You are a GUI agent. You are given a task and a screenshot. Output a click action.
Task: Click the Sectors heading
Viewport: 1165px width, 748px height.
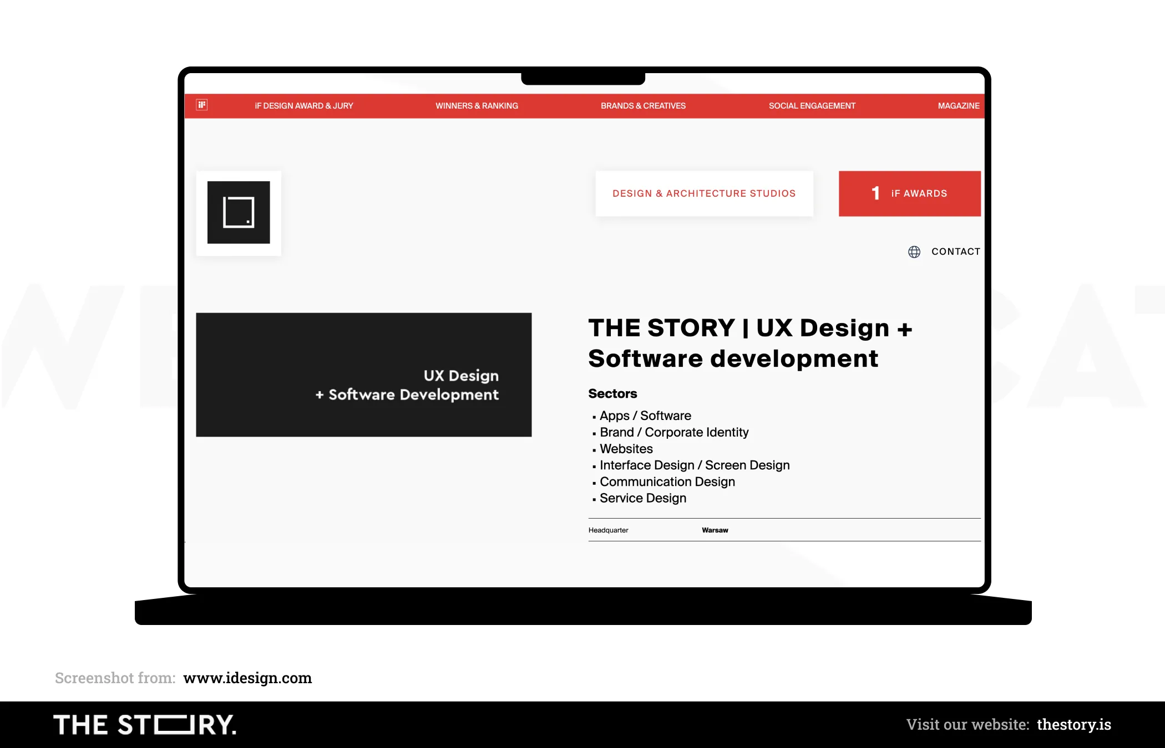612,393
